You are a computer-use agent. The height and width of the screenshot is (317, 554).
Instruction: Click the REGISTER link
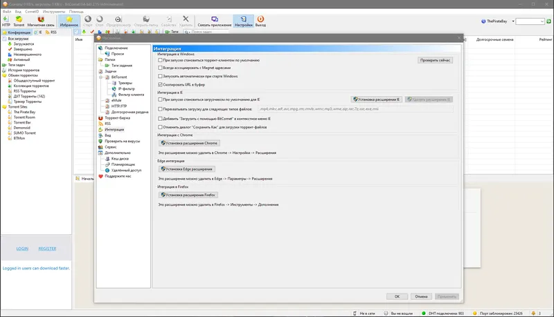(47, 249)
